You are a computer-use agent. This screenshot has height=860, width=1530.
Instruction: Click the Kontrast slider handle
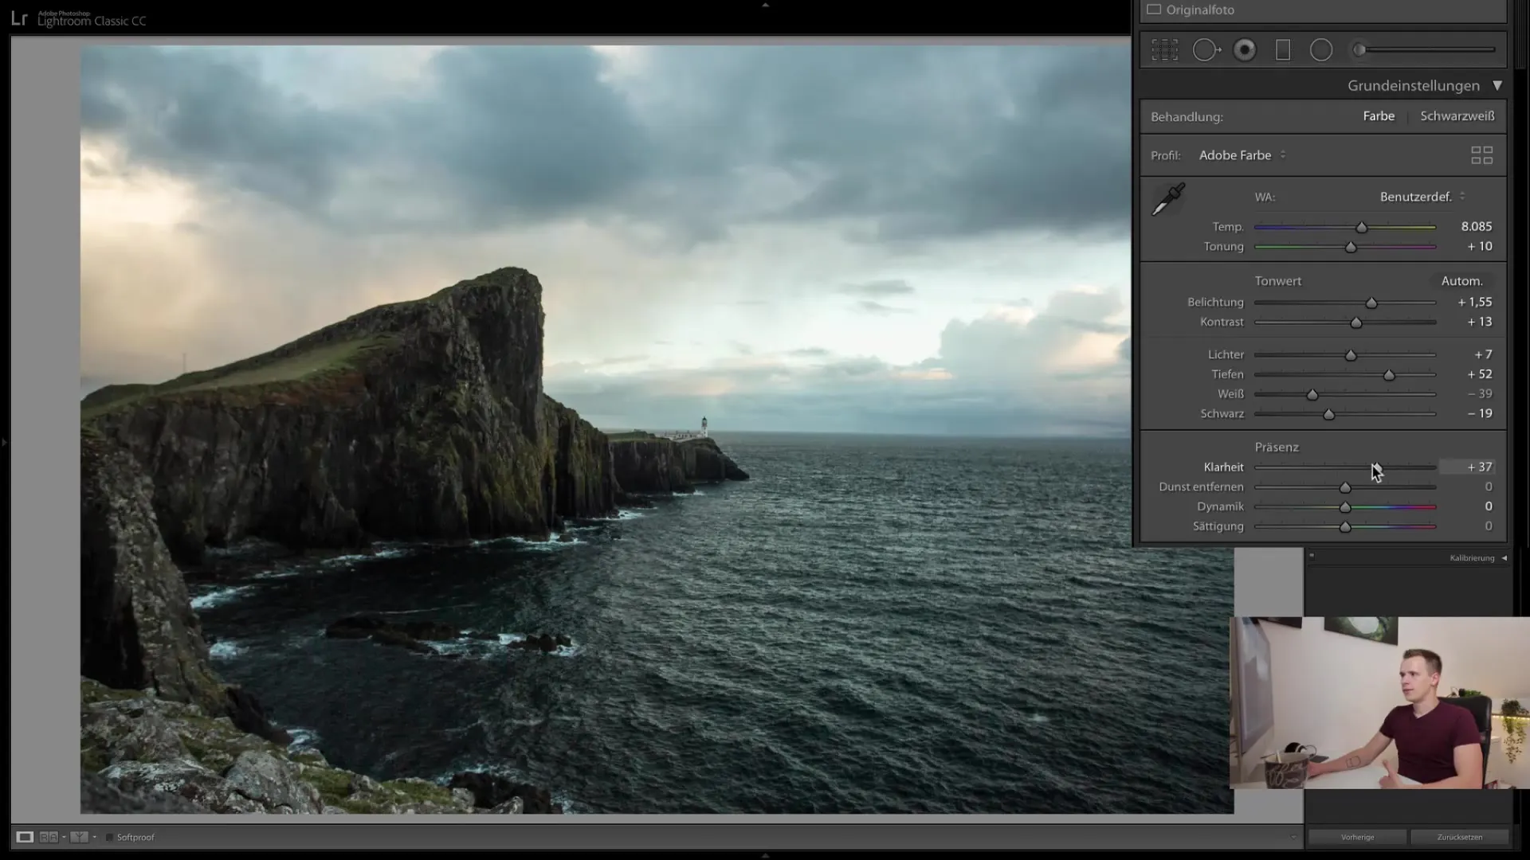click(x=1356, y=323)
